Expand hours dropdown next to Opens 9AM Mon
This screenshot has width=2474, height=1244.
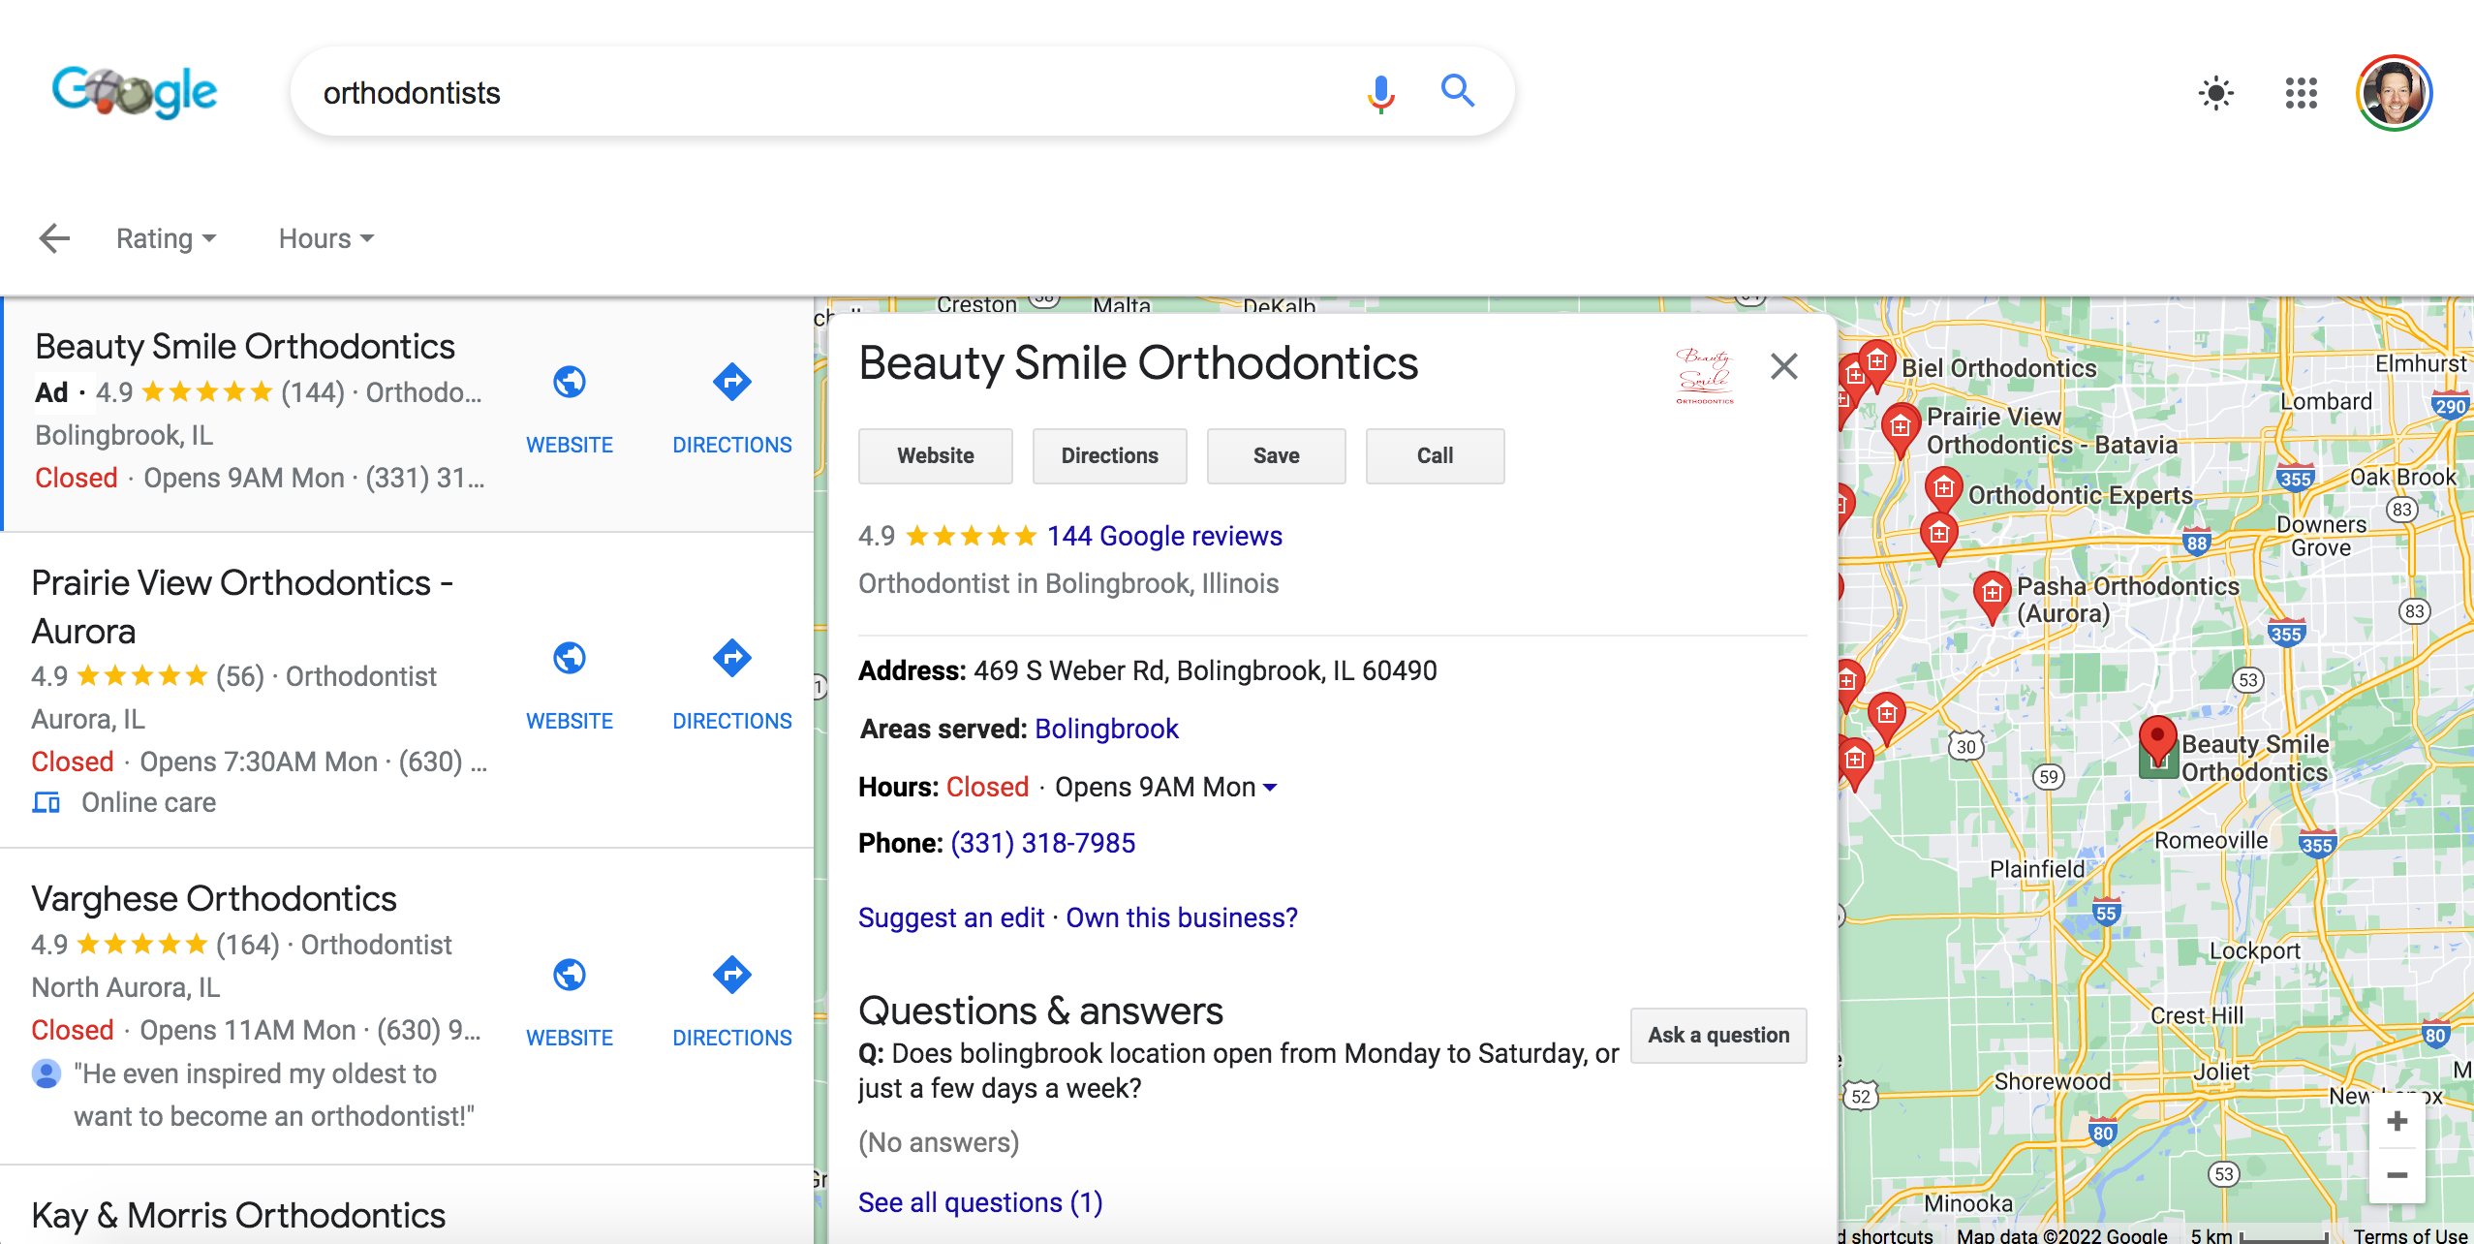[1270, 788]
